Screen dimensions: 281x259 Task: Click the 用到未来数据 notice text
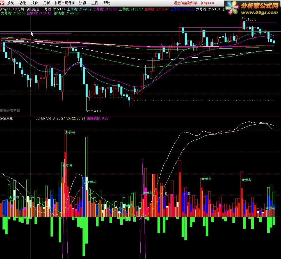pyautogui.click(x=10, y=111)
